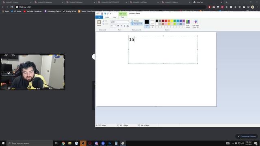Viewport: 260px width, 146px height.
Task: Select the Text ribbon tab in Paint
Action: (123, 17)
